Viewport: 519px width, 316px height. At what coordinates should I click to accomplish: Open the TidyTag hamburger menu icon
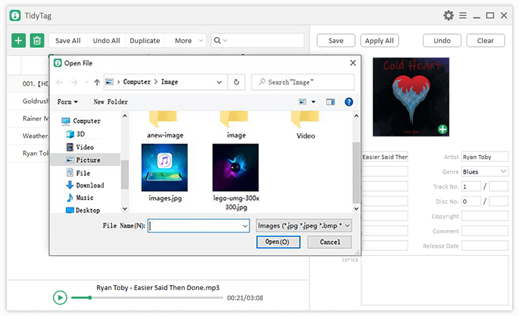pyautogui.click(x=463, y=15)
